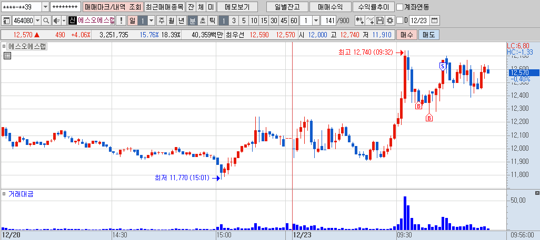Click the stock code 464080 input field

(x=23, y=20)
